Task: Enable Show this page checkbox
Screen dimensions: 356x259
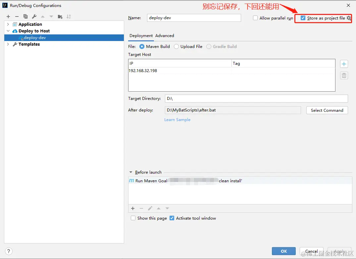Action: pos(133,218)
